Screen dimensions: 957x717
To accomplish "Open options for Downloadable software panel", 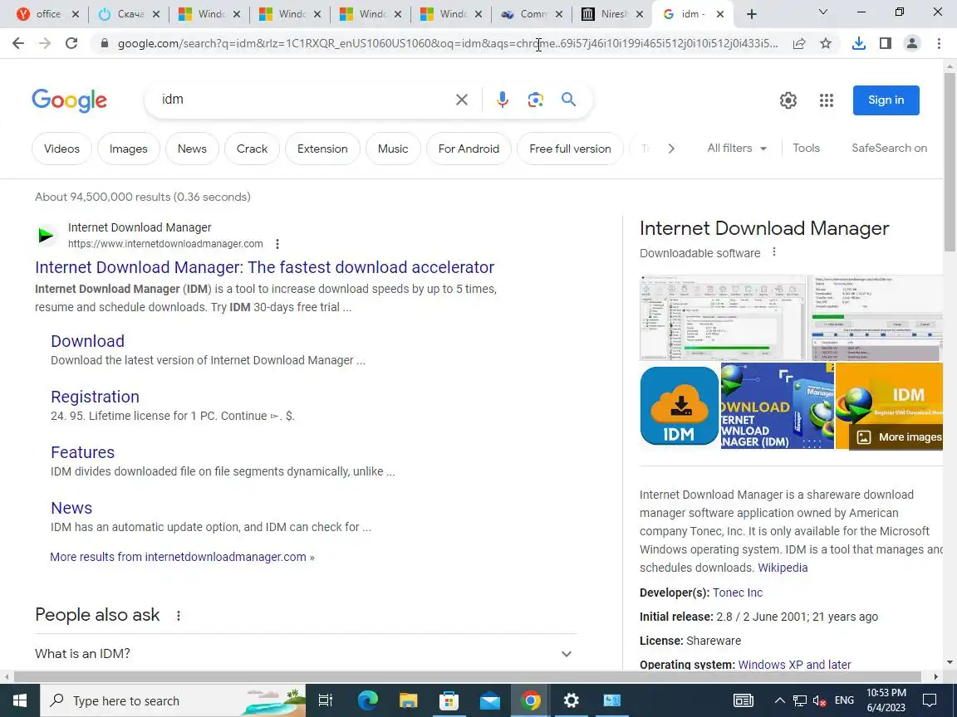I will click(774, 251).
